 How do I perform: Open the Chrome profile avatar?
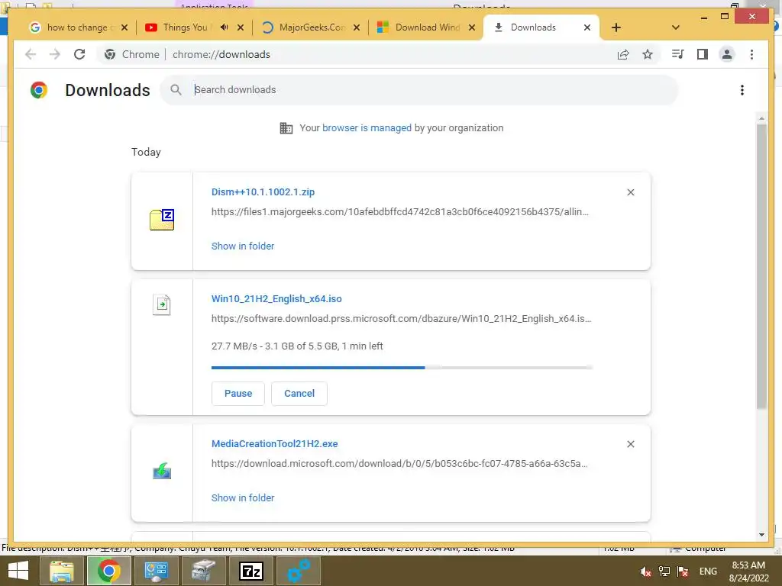point(727,54)
